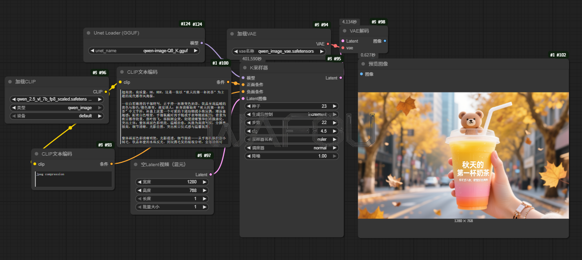Collapse the 空Latent视频（混元） node via its title dot
The width and height of the screenshot is (582, 260).
click(x=136, y=165)
